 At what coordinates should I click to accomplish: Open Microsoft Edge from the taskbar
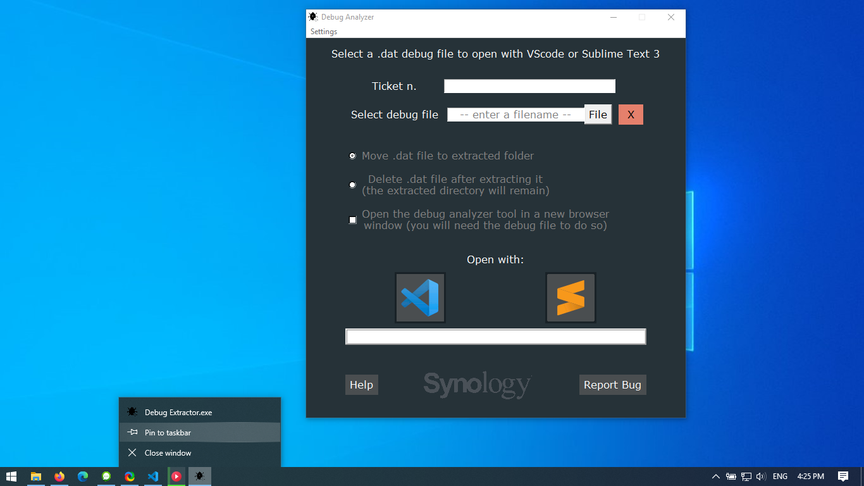point(83,477)
